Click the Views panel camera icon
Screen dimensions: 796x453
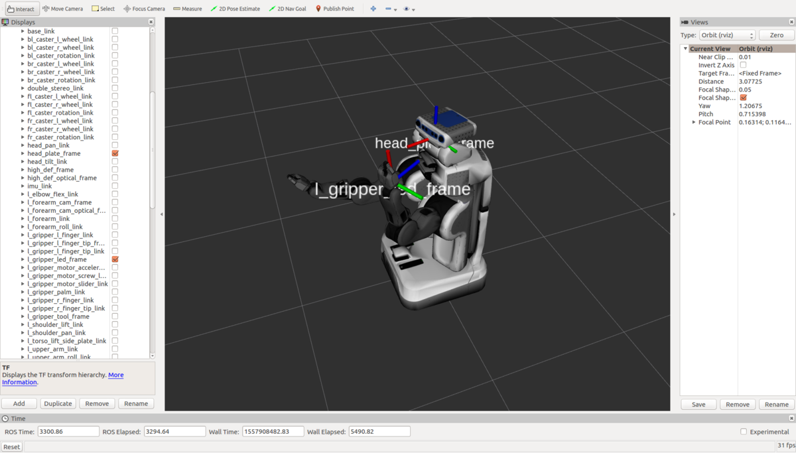pos(685,22)
